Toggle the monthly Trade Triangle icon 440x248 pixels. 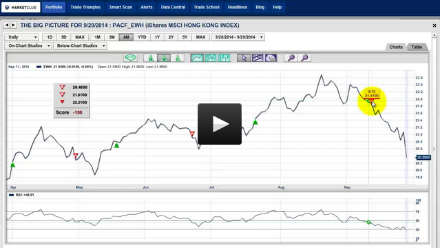150,58
